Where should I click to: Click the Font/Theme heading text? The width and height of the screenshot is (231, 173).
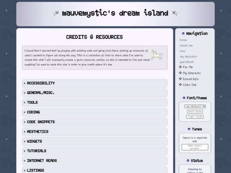click(x=197, y=98)
